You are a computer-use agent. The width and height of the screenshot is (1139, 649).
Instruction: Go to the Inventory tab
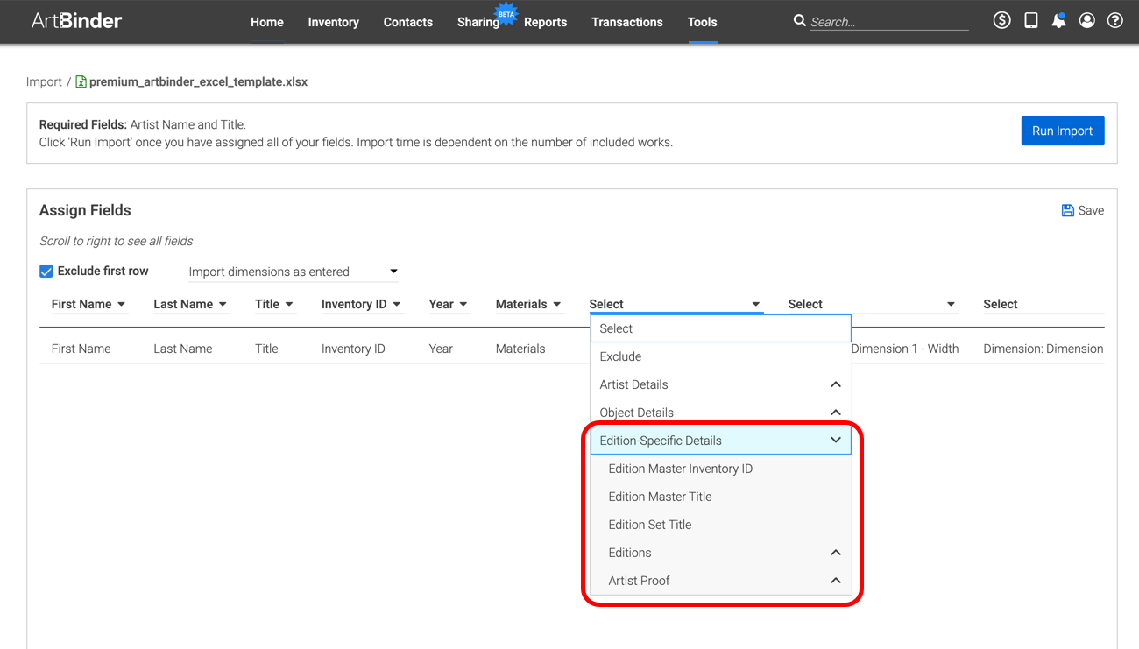point(334,22)
